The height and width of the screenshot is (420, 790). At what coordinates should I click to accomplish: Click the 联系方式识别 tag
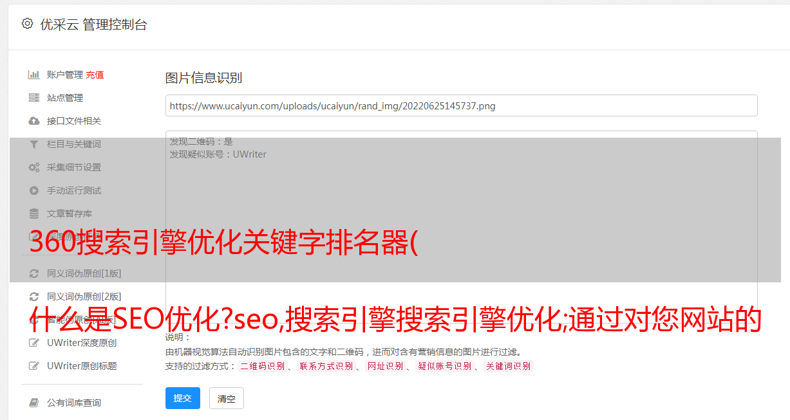pyautogui.click(x=326, y=366)
